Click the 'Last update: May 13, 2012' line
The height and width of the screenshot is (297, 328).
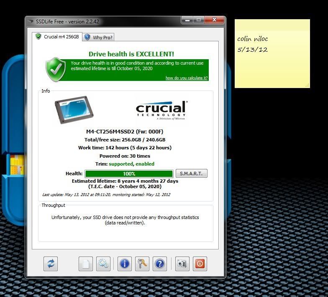(106, 194)
